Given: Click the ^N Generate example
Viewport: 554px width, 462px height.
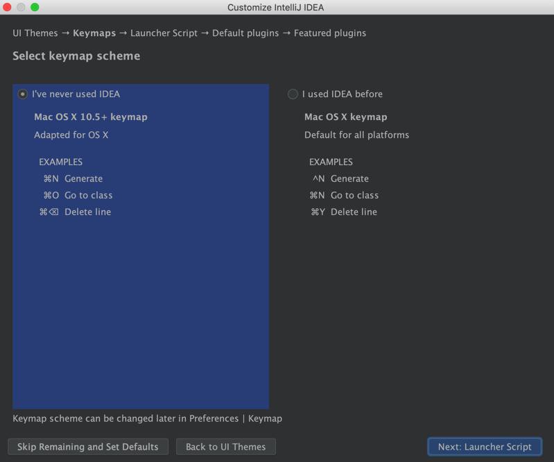Looking at the screenshot, I should point(340,178).
